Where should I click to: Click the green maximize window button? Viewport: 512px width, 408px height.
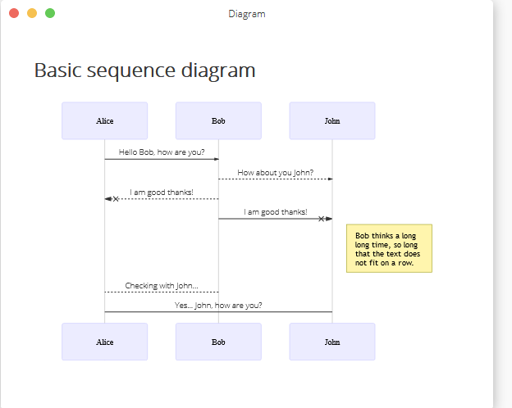[50, 13]
